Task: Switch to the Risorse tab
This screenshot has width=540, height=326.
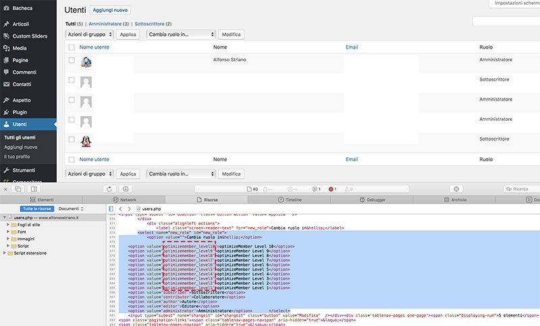Action: click(x=207, y=200)
